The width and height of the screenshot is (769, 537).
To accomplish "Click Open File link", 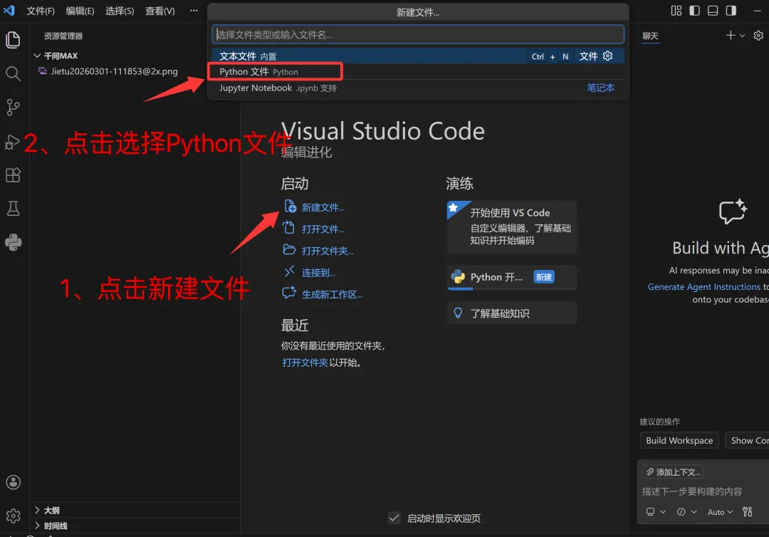I will 323,229.
